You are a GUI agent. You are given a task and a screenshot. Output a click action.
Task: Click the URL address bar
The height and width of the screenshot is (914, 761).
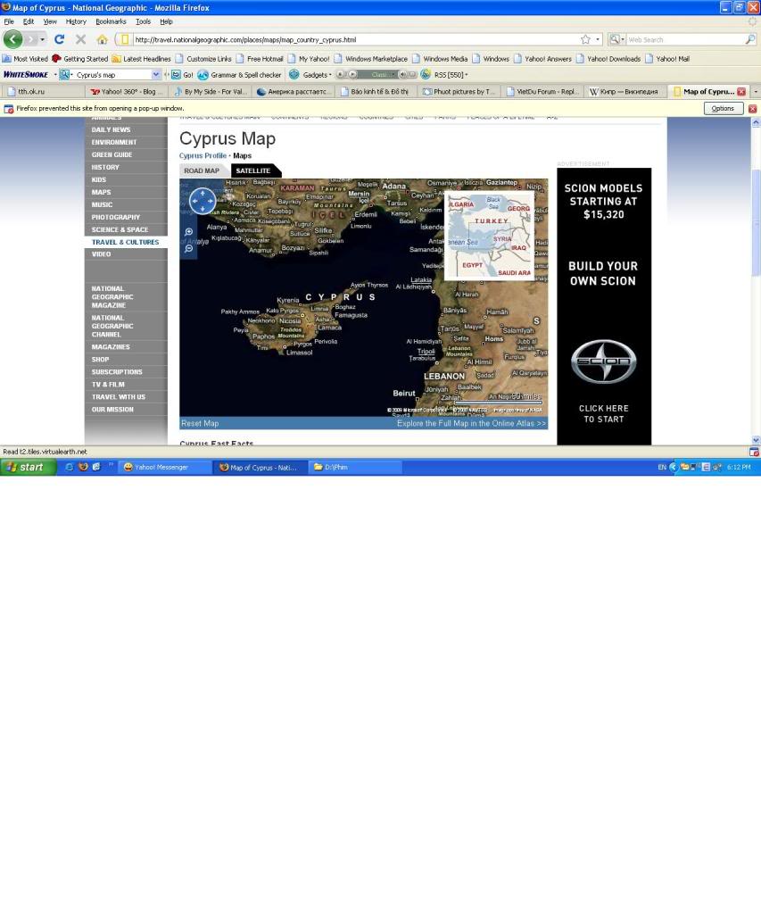point(355,39)
